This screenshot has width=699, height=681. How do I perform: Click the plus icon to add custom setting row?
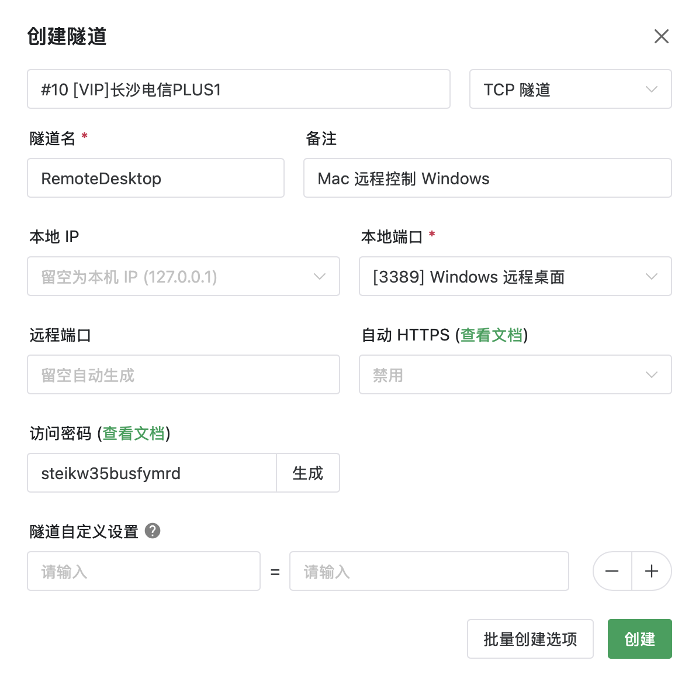pyautogui.click(x=652, y=571)
